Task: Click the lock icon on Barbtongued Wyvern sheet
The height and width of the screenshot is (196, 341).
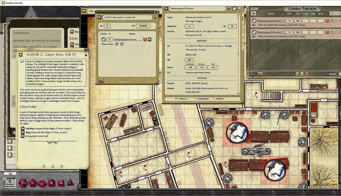Action: (x=229, y=8)
